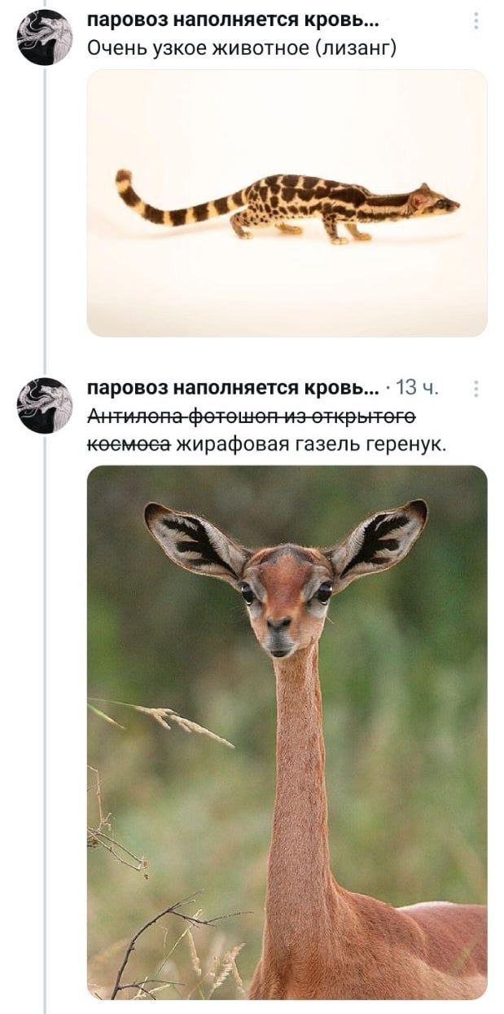Screen dimensions: 504x1014
Task: Open the more options menu on the linsang post
Action: pyautogui.click(x=476, y=21)
